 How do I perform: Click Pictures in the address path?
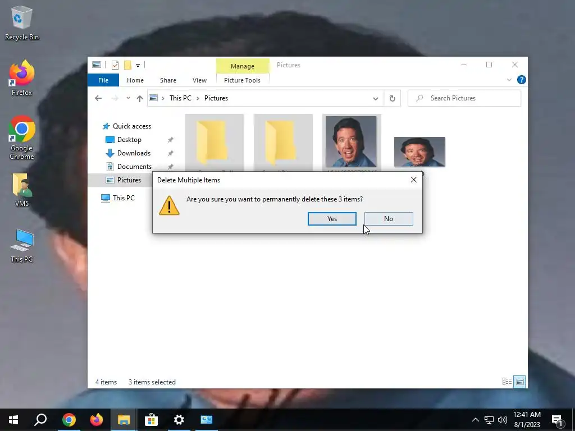pyautogui.click(x=216, y=98)
